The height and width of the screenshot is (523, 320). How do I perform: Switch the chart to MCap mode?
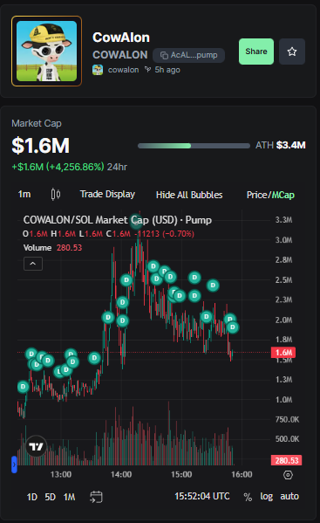pyautogui.click(x=283, y=195)
